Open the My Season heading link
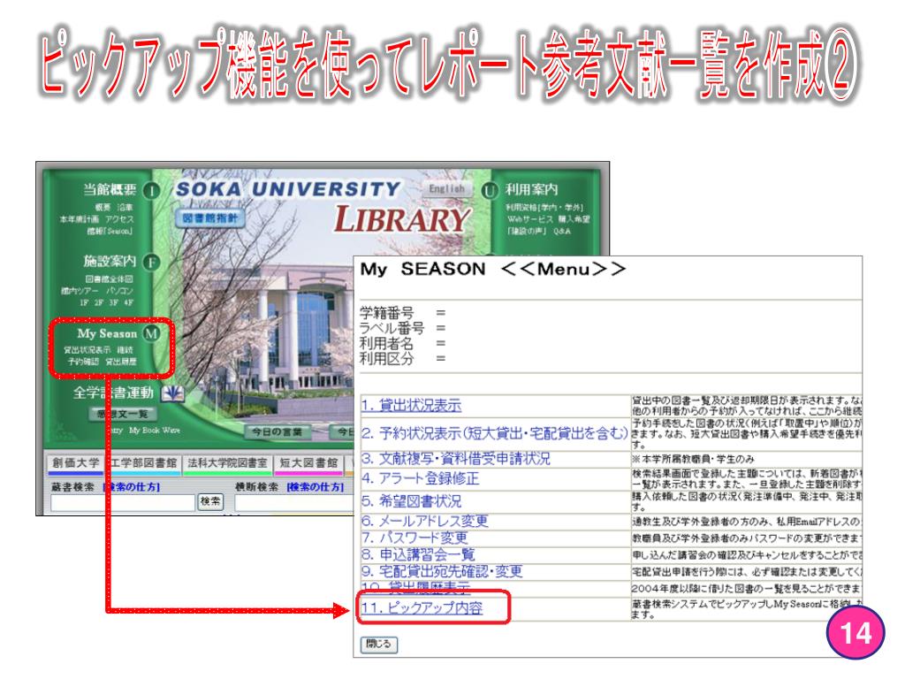 tap(107, 333)
